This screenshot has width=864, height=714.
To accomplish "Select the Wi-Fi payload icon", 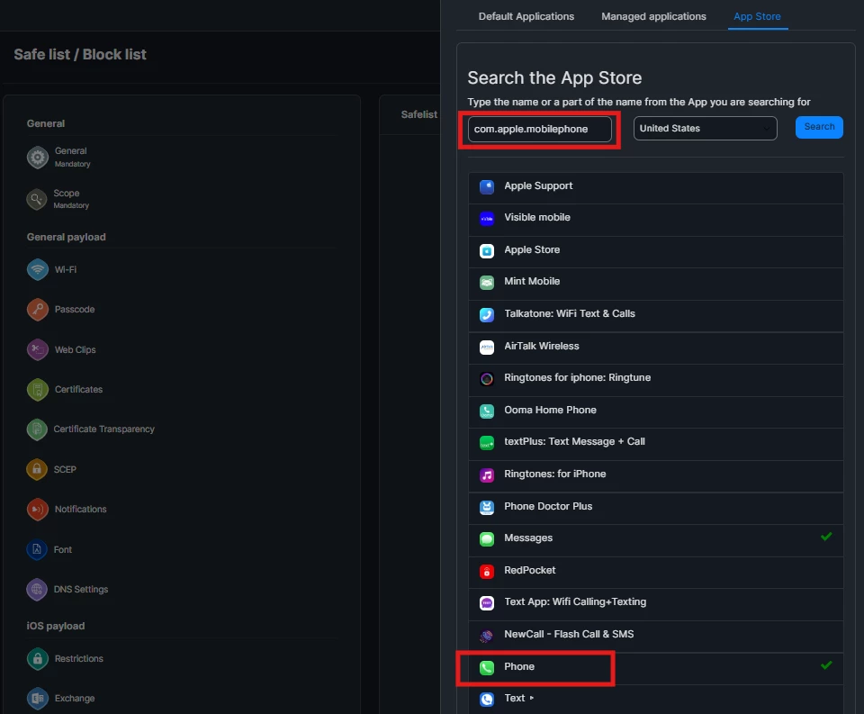I will pos(38,269).
